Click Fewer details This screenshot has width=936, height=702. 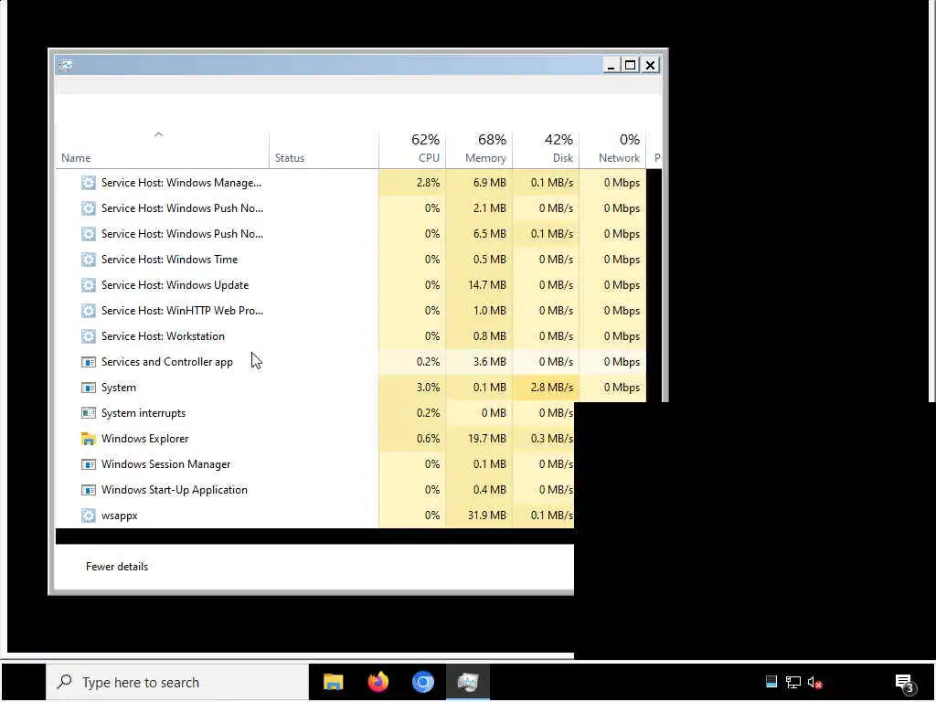click(x=117, y=567)
